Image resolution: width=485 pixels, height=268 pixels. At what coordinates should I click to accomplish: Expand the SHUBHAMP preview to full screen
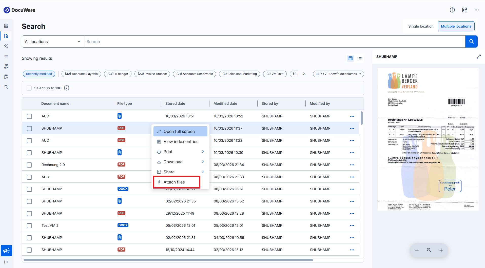click(478, 57)
